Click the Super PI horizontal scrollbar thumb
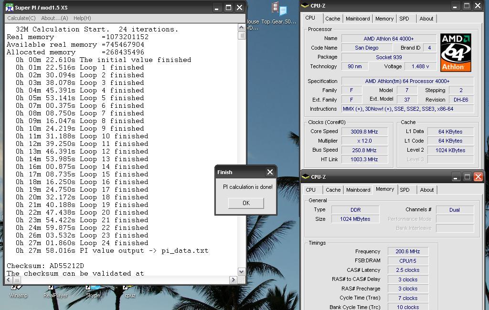This screenshot has height=310, width=489. (17, 280)
